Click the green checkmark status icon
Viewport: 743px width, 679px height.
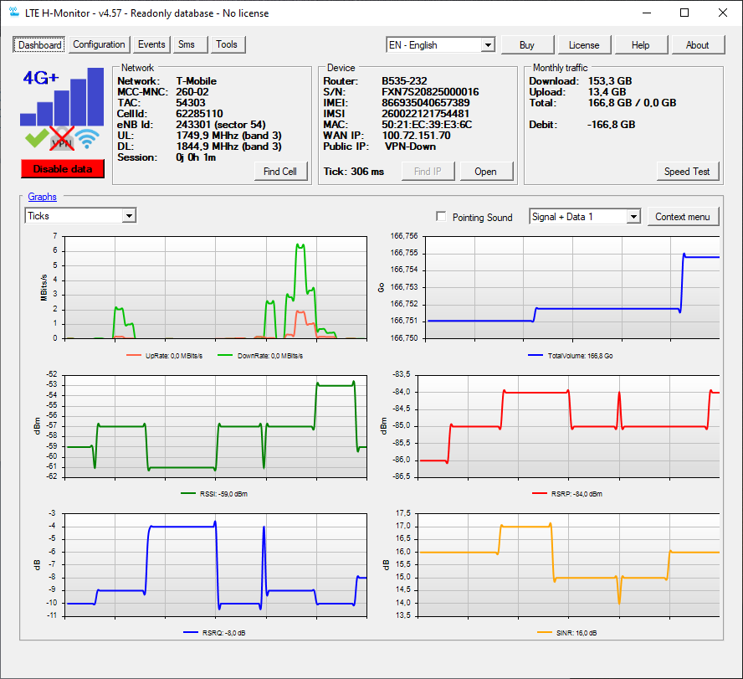pyautogui.click(x=36, y=138)
